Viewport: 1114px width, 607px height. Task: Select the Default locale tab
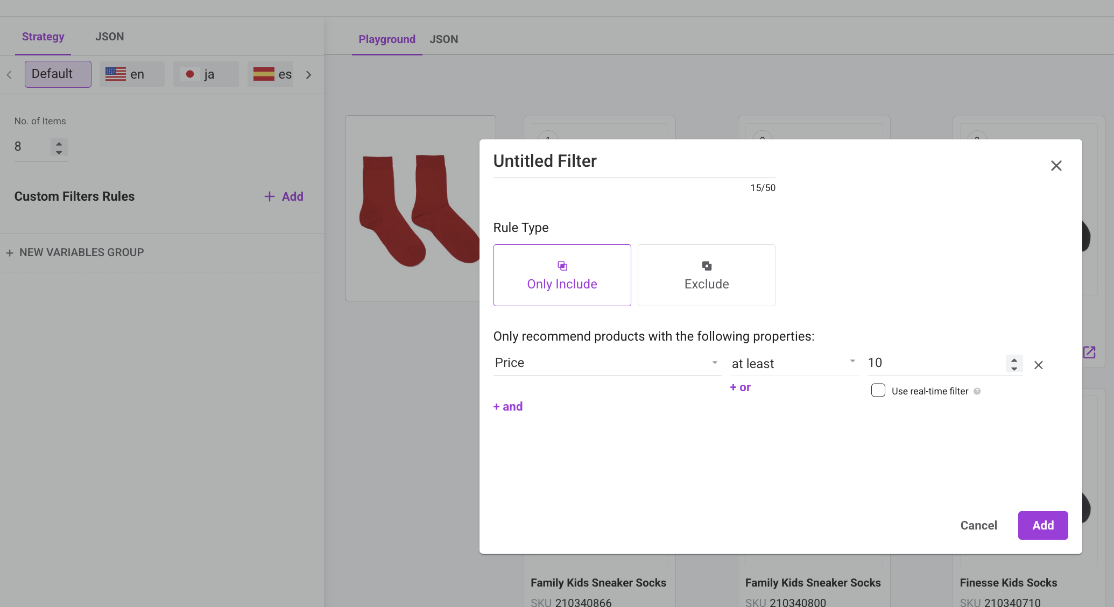(58, 74)
